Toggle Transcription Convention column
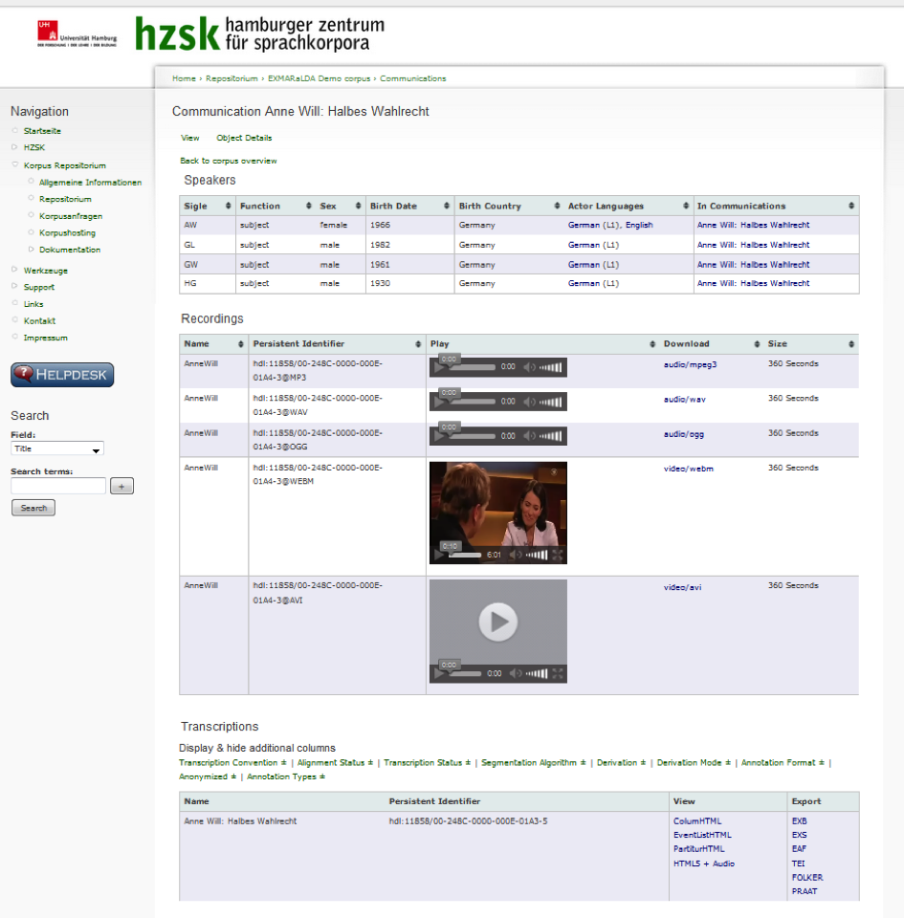 click(x=232, y=763)
